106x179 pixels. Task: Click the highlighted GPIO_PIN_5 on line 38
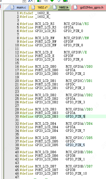pyautogui.click(x=75, y=145)
